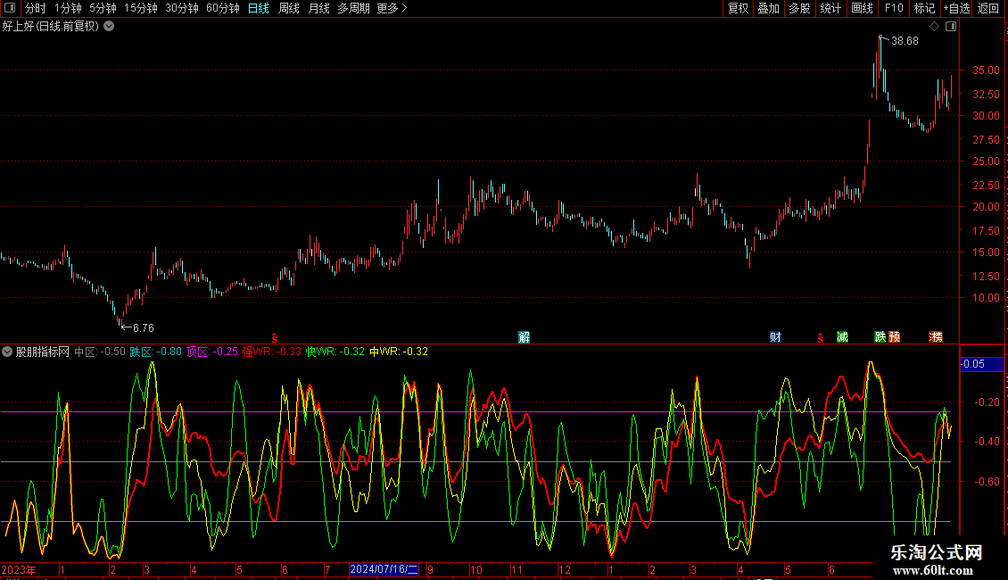Click the 叠加 overlay button
Viewport: 1008px width, 580px height.
(x=768, y=8)
